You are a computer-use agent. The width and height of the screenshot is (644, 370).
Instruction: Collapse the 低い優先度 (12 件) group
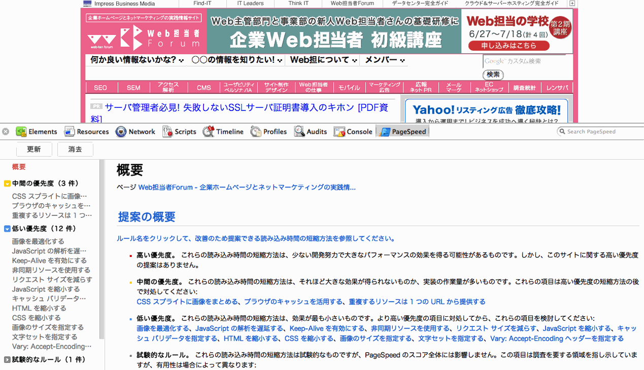(7, 229)
